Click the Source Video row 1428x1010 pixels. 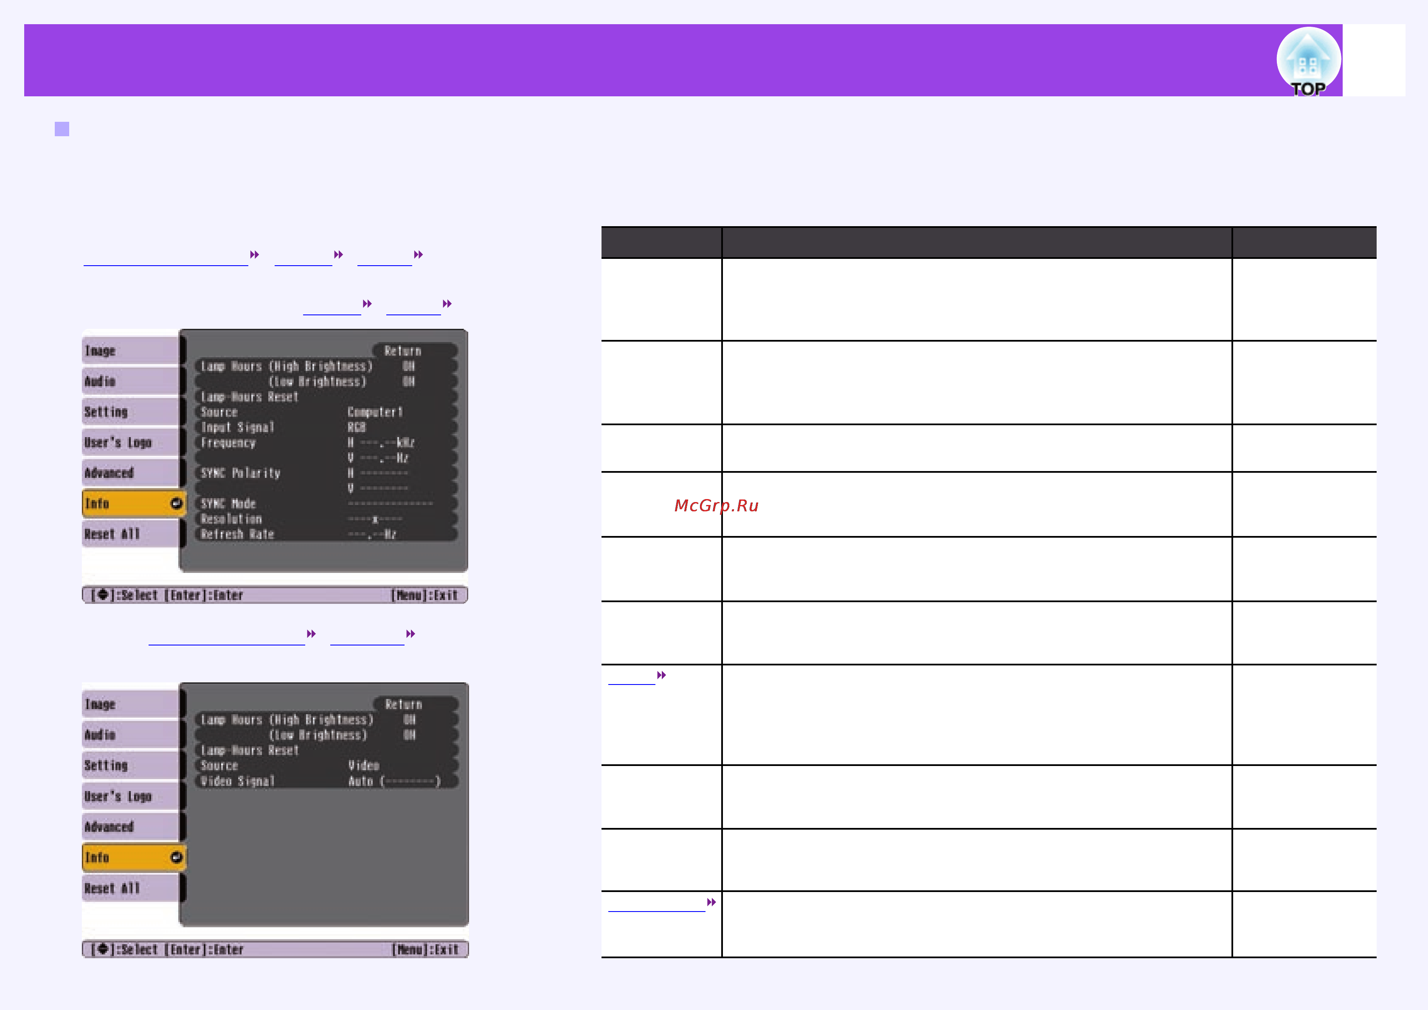click(327, 766)
